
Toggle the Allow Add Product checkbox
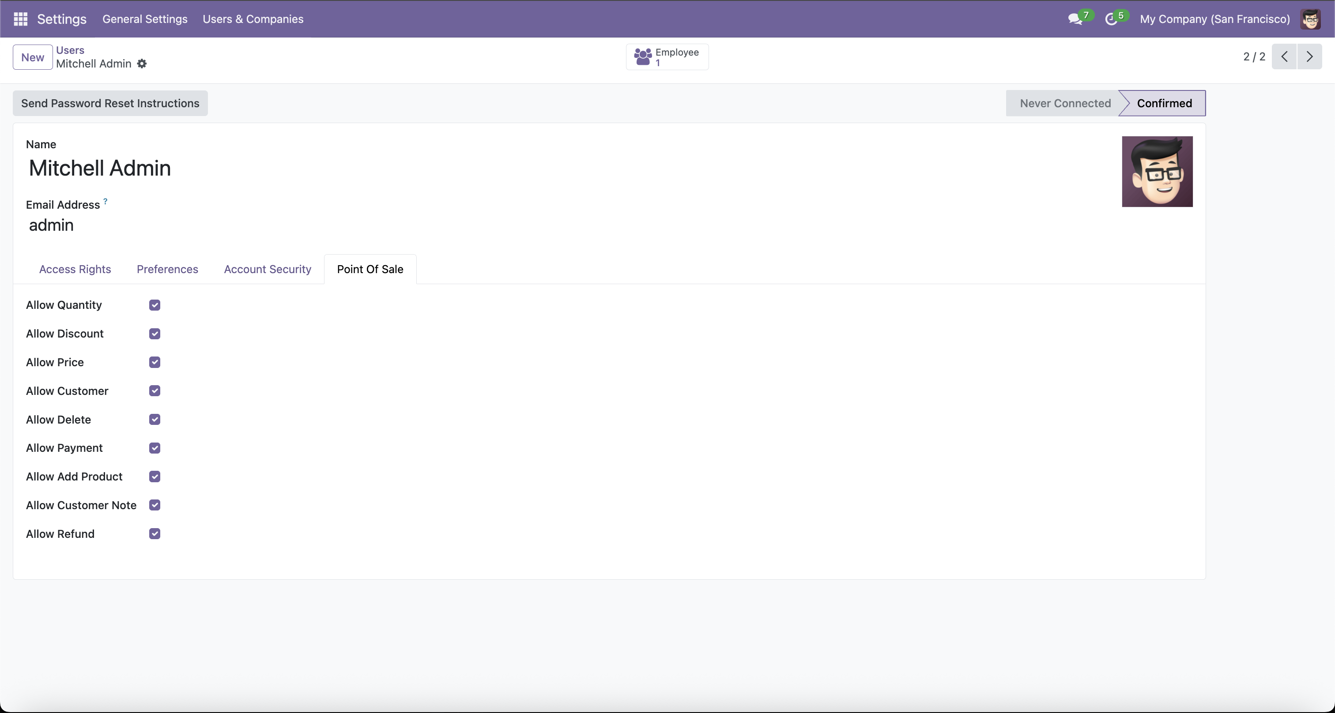coord(155,477)
